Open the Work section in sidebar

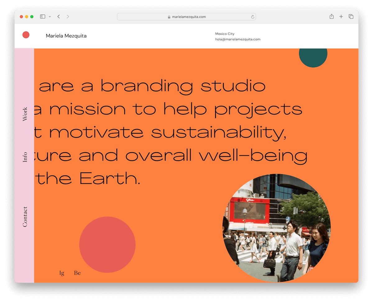tap(25, 114)
